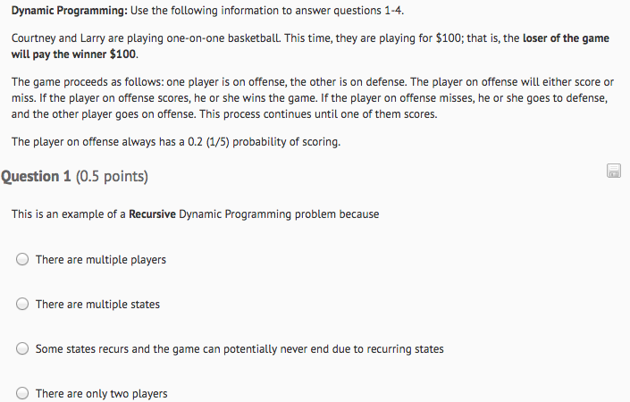630x402 pixels.
Task: Click the "There are only two players" answer text
Action: click(x=101, y=394)
